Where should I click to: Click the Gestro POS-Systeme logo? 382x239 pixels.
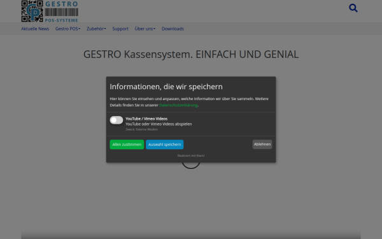point(50,11)
